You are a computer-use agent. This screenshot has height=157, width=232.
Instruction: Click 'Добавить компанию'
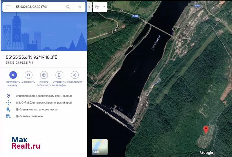(29, 116)
